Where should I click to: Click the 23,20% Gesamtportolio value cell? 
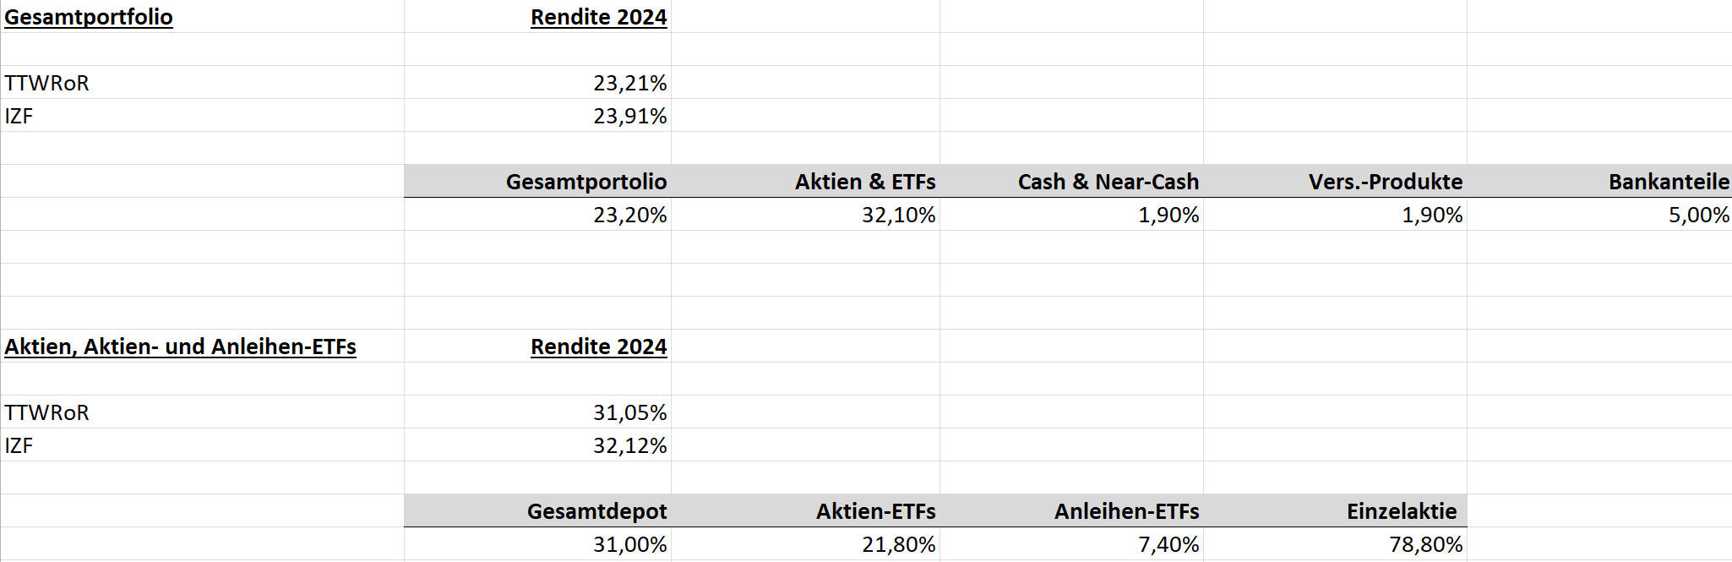(537, 215)
